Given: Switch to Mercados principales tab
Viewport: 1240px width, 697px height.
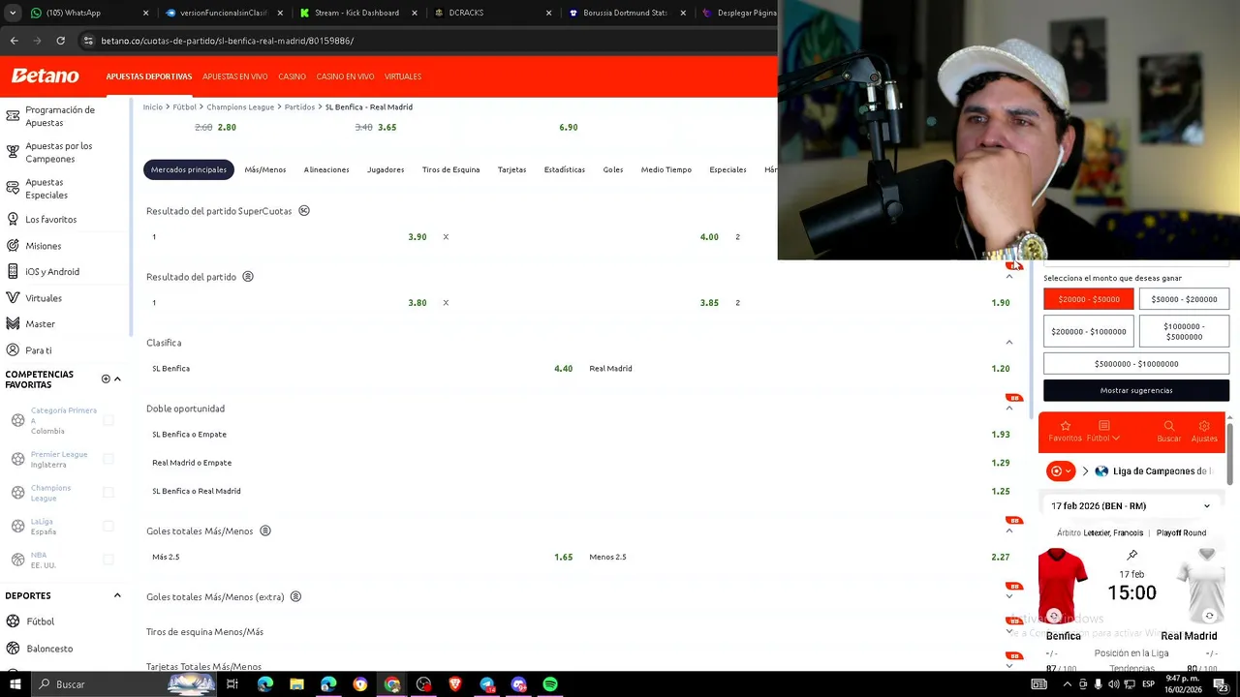Looking at the screenshot, I should 189,169.
